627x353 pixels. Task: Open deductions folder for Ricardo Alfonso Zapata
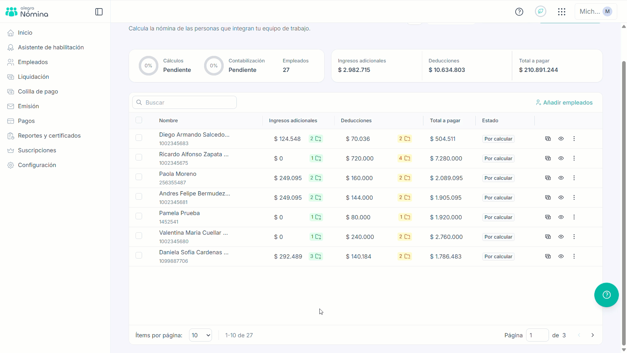click(405, 159)
